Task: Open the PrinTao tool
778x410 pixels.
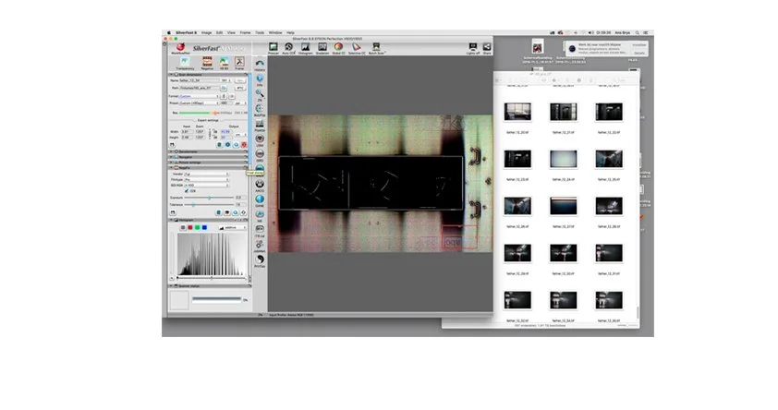Action: (260, 260)
